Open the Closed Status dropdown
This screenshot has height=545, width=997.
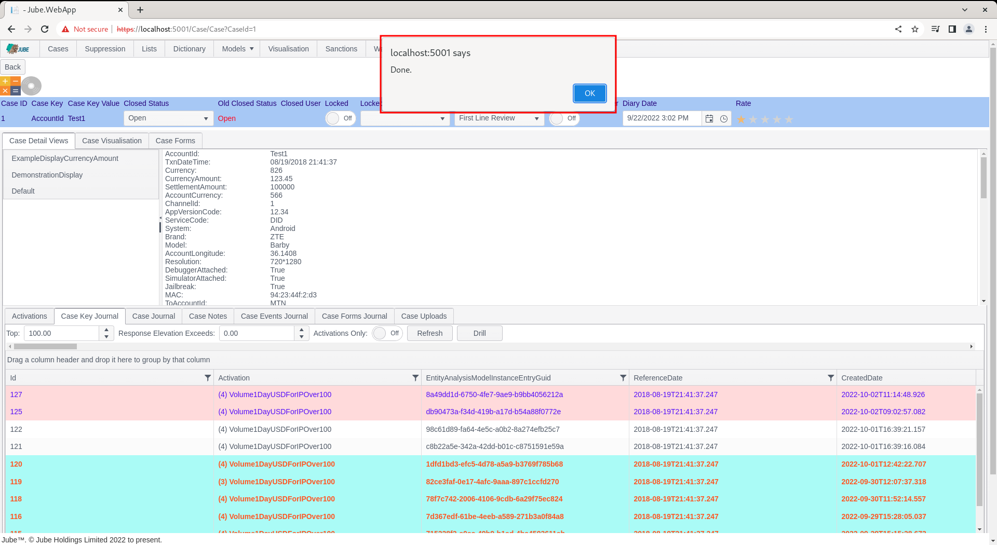[168, 118]
